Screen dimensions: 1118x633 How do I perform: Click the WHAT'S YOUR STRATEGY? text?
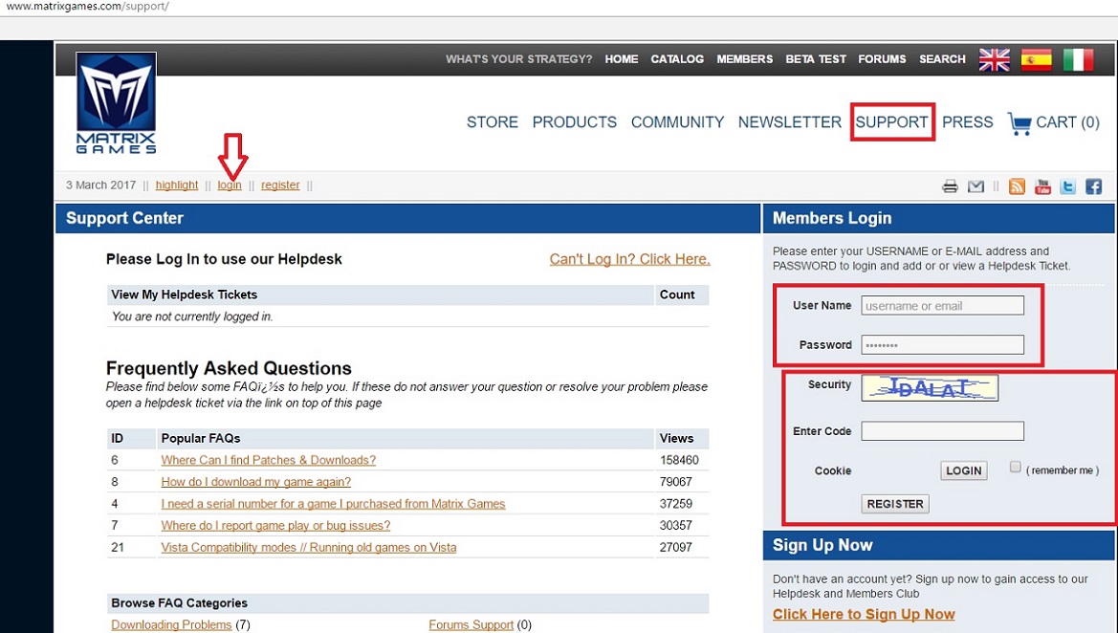tap(519, 59)
